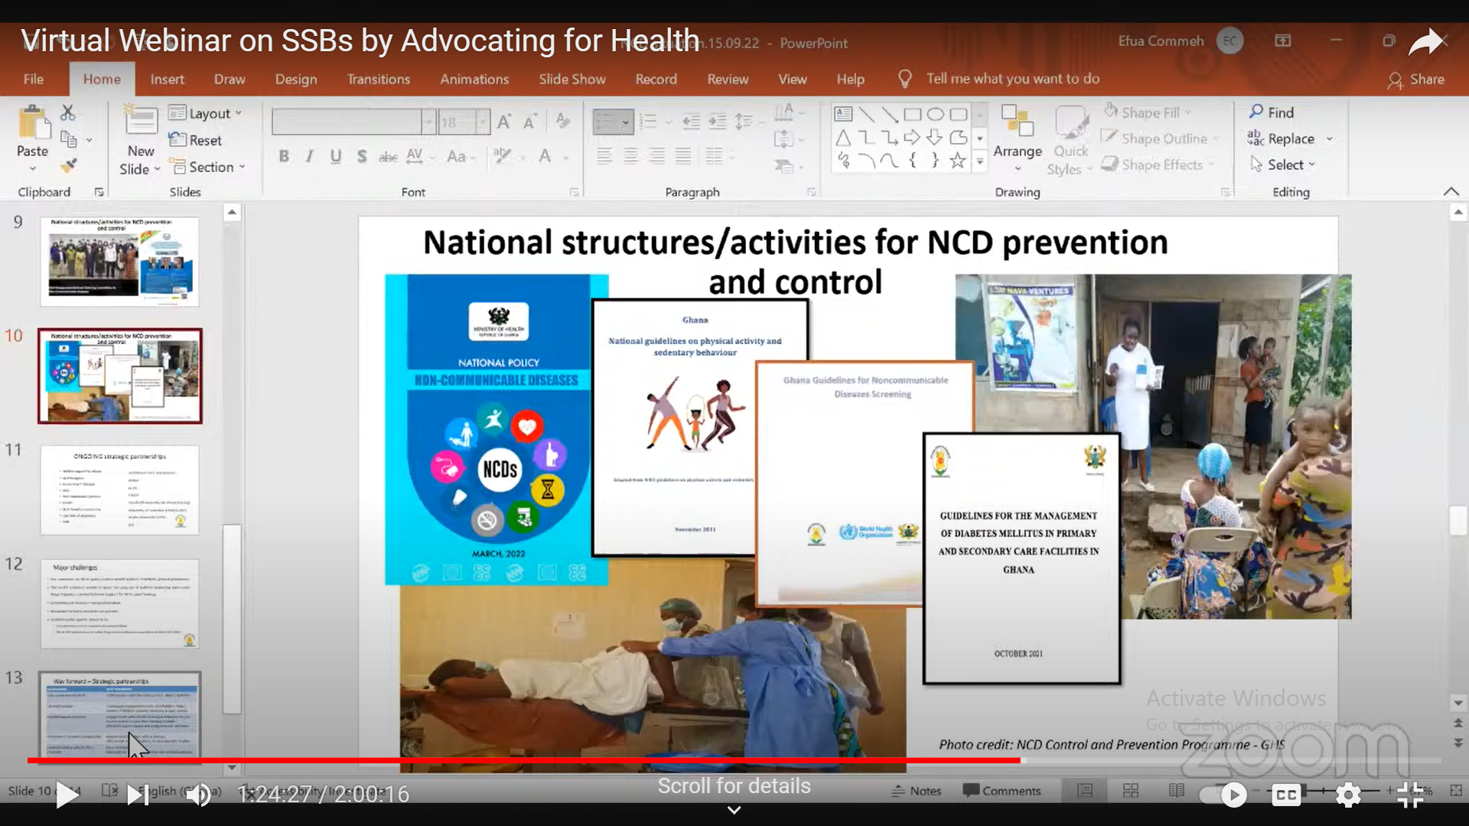Exit fullscreen mode
This screenshot has height=826, width=1469.
[1410, 795]
